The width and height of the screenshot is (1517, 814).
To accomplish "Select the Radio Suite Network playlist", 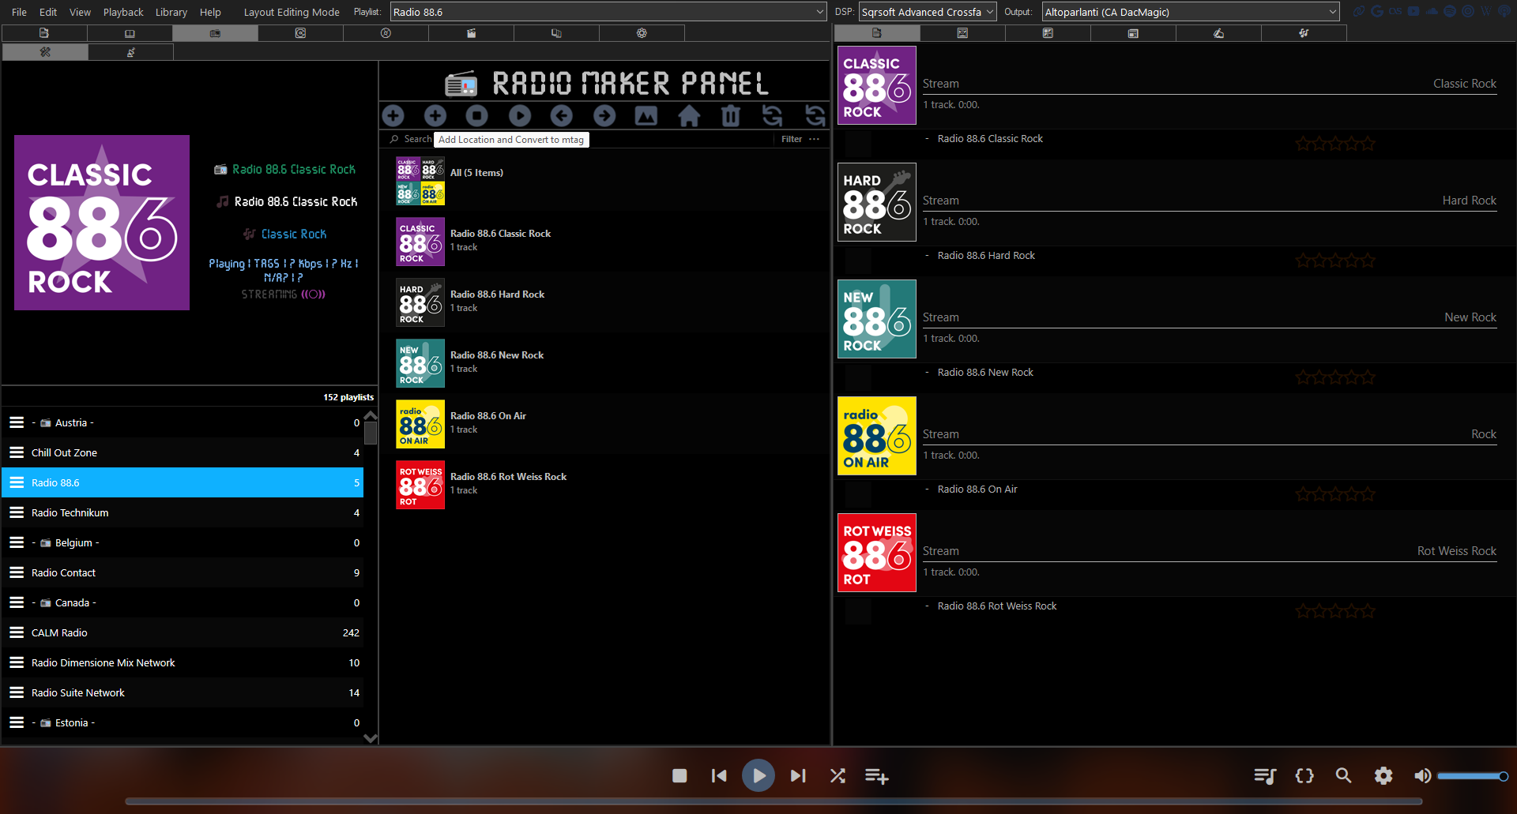I will tap(183, 693).
